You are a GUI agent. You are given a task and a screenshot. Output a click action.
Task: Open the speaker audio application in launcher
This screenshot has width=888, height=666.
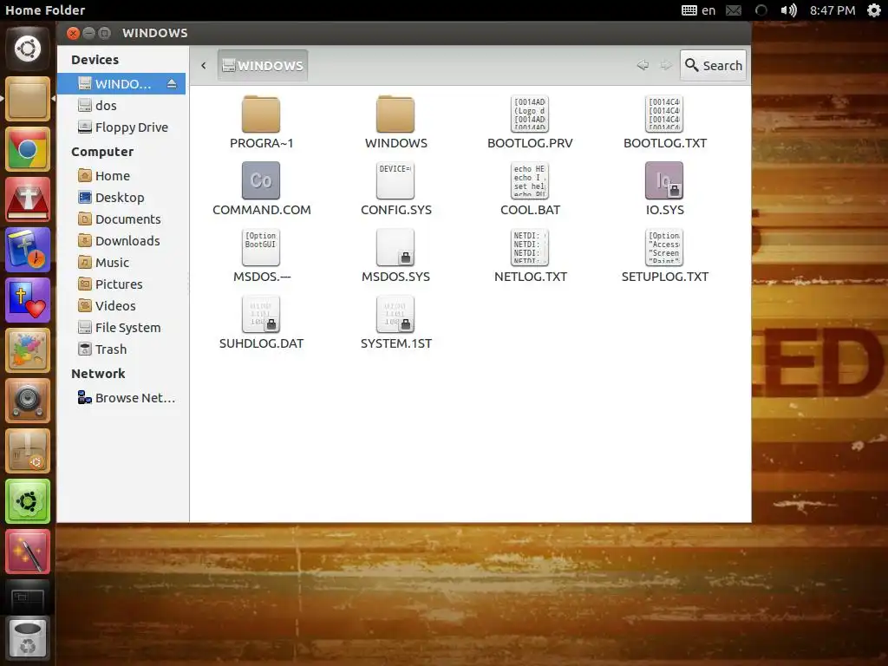pyautogui.click(x=28, y=401)
